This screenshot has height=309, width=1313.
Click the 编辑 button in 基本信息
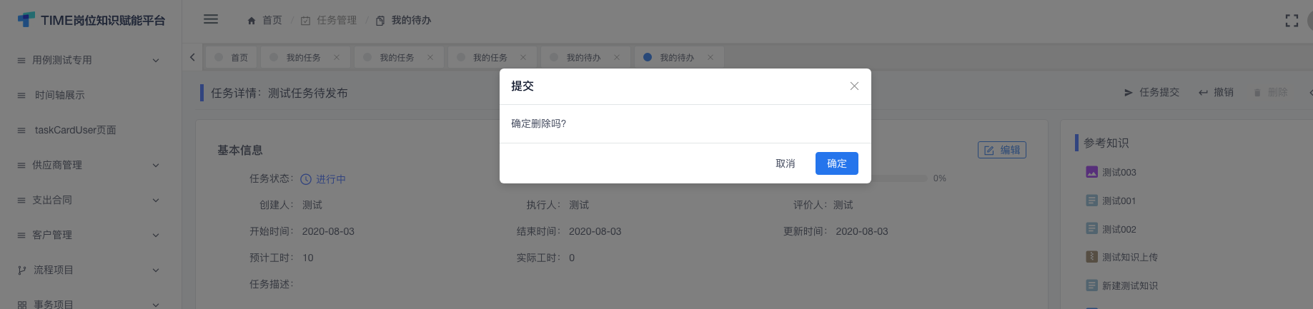[1001, 150]
